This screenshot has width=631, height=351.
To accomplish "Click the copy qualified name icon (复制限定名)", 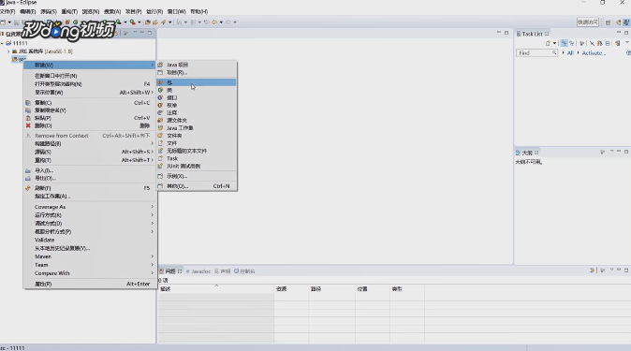I will [x=28, y=110].
